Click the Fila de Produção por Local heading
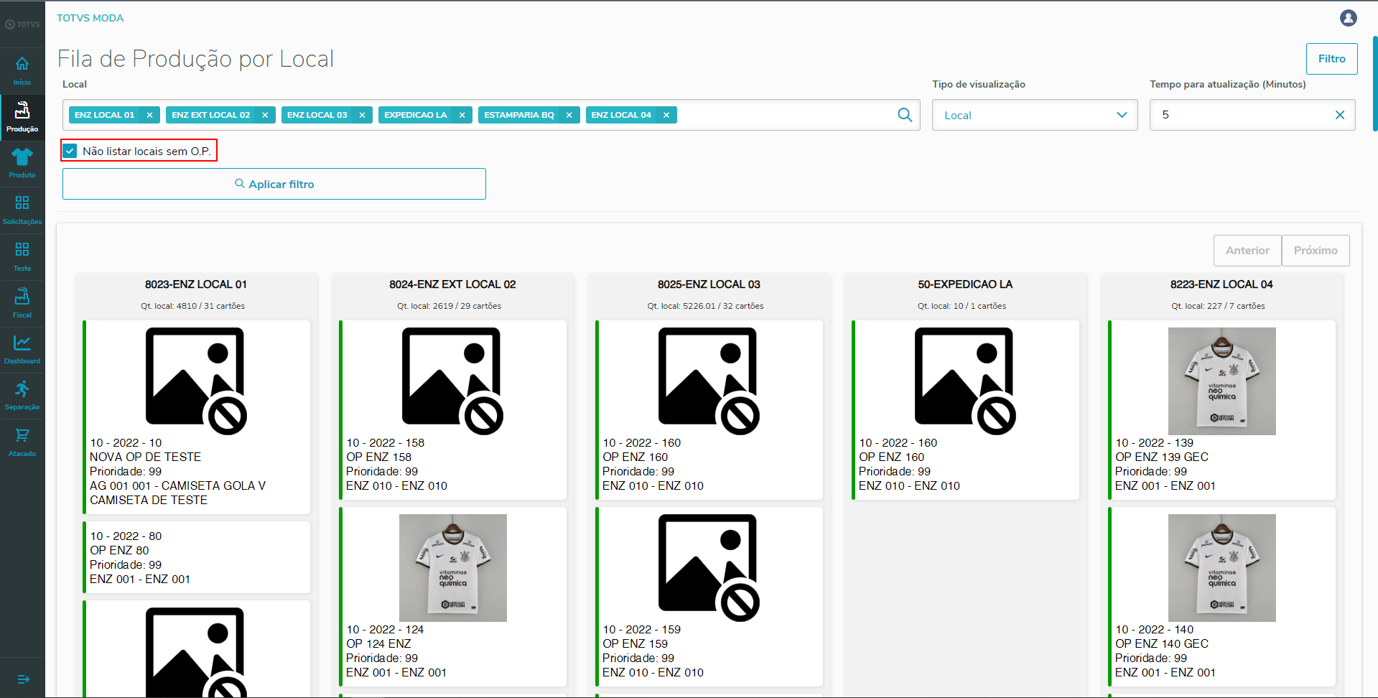This screenshot has width=1378, height=698. point(195,59)
